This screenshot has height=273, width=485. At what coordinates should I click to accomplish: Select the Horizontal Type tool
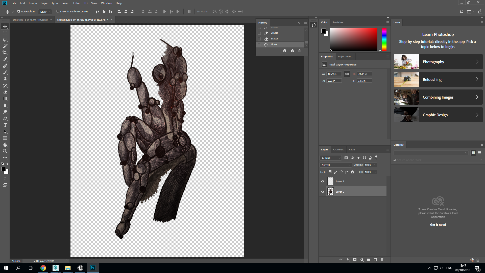[5, 125]
